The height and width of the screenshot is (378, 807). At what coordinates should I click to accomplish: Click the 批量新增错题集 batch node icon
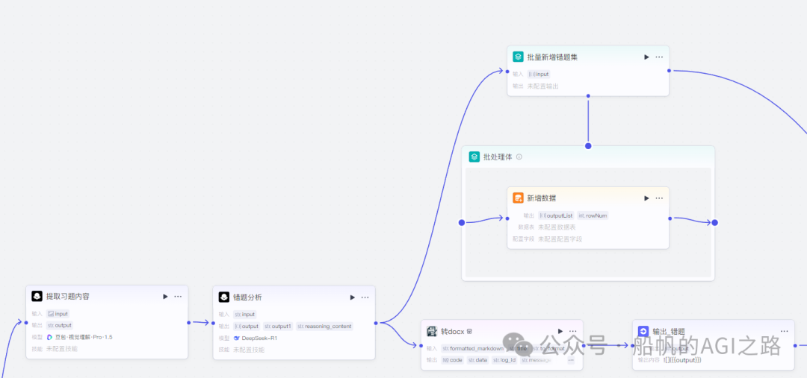(x=518, y=57)
